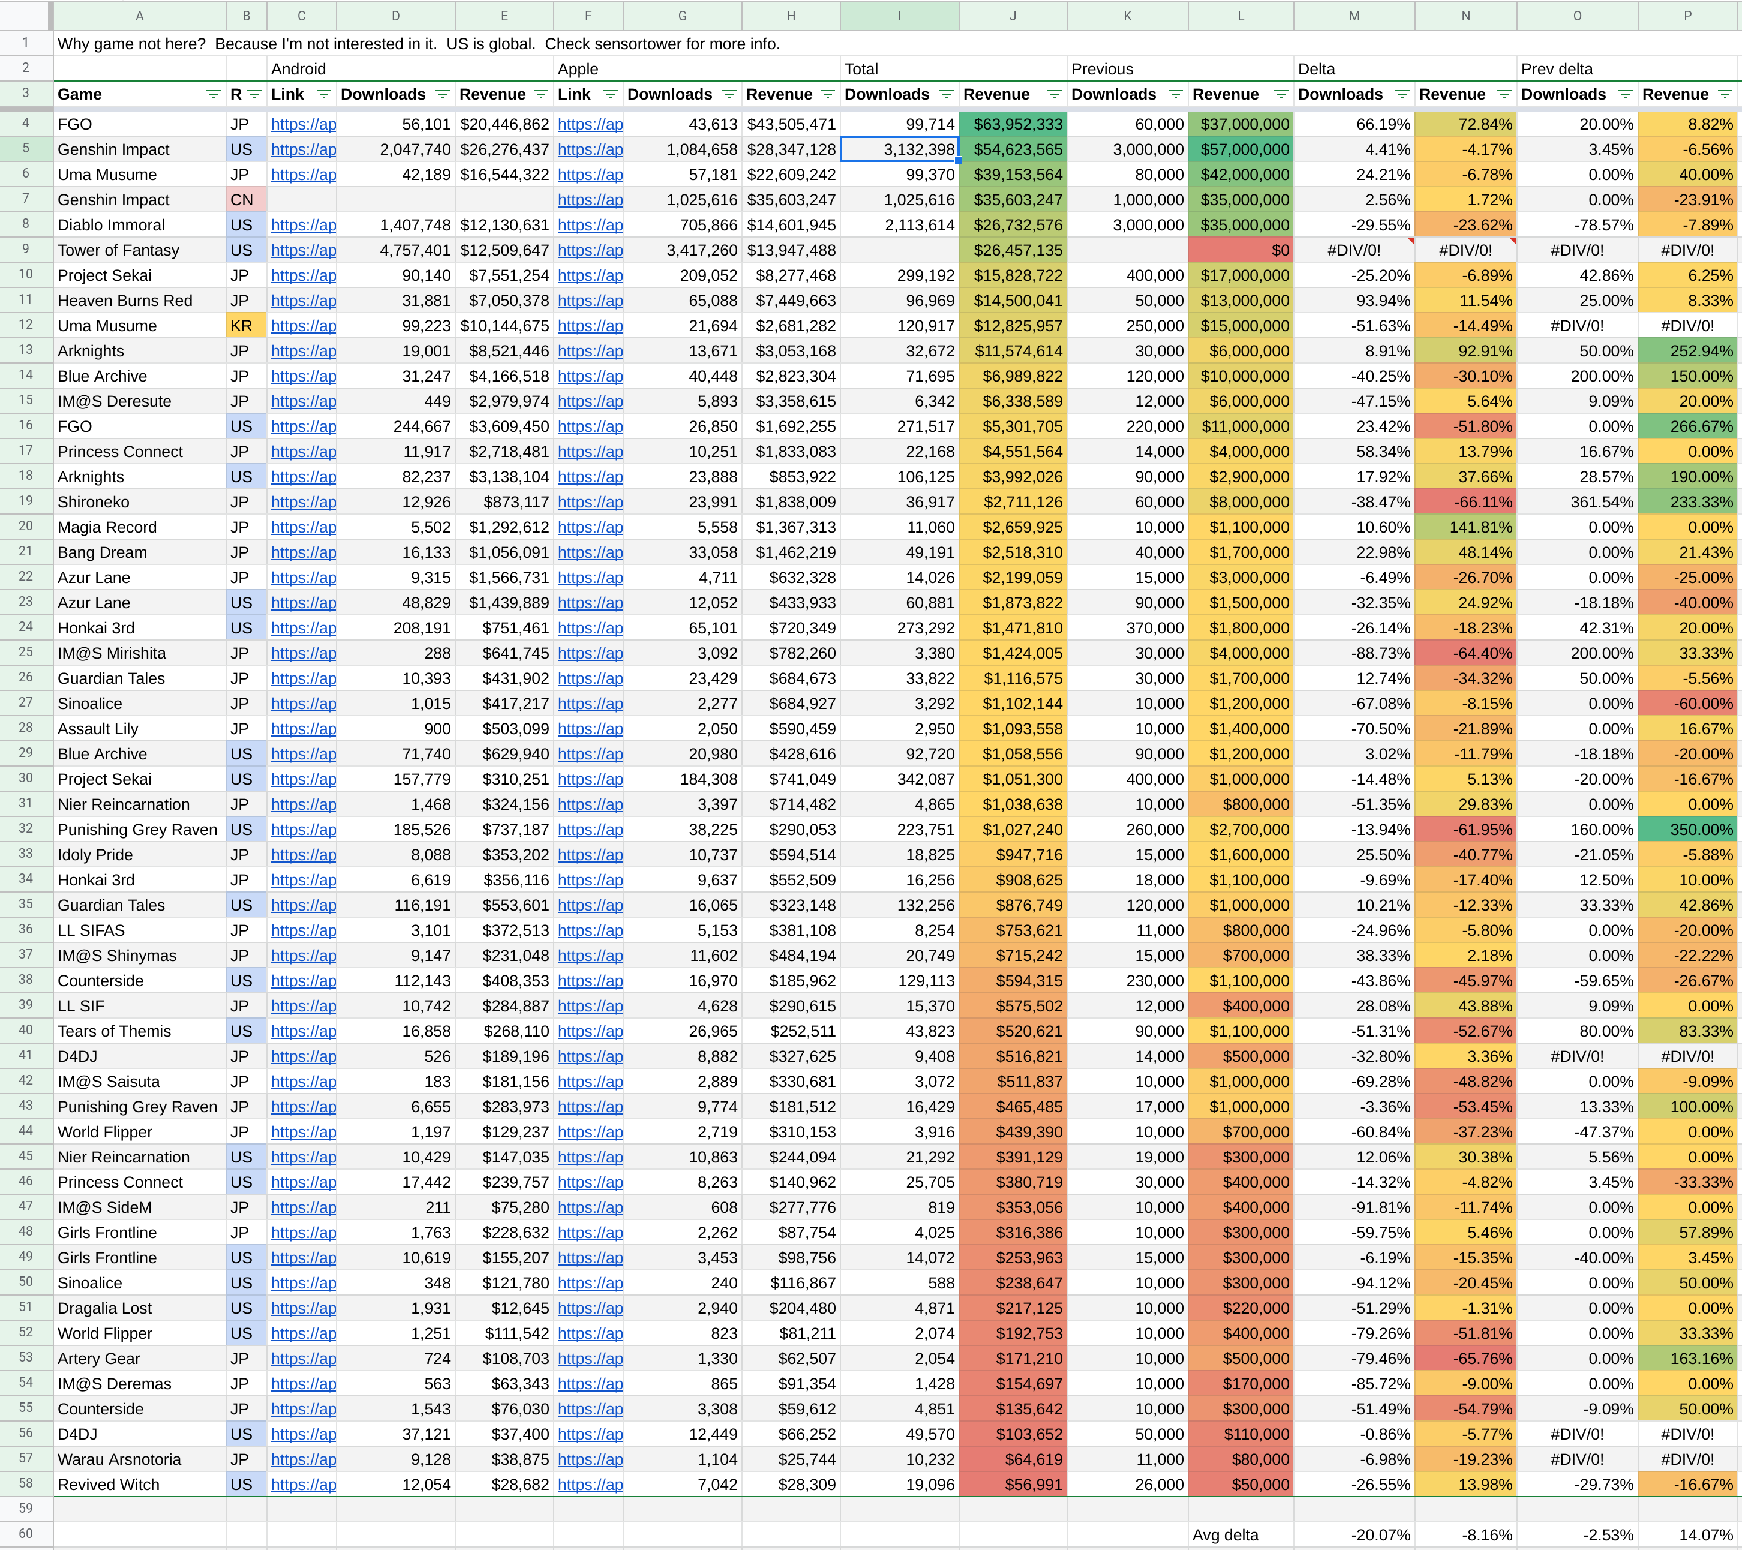Expand filter dropdown for Total Revenue column J
This screenshot has width=1742, height=1550.
1053,95
